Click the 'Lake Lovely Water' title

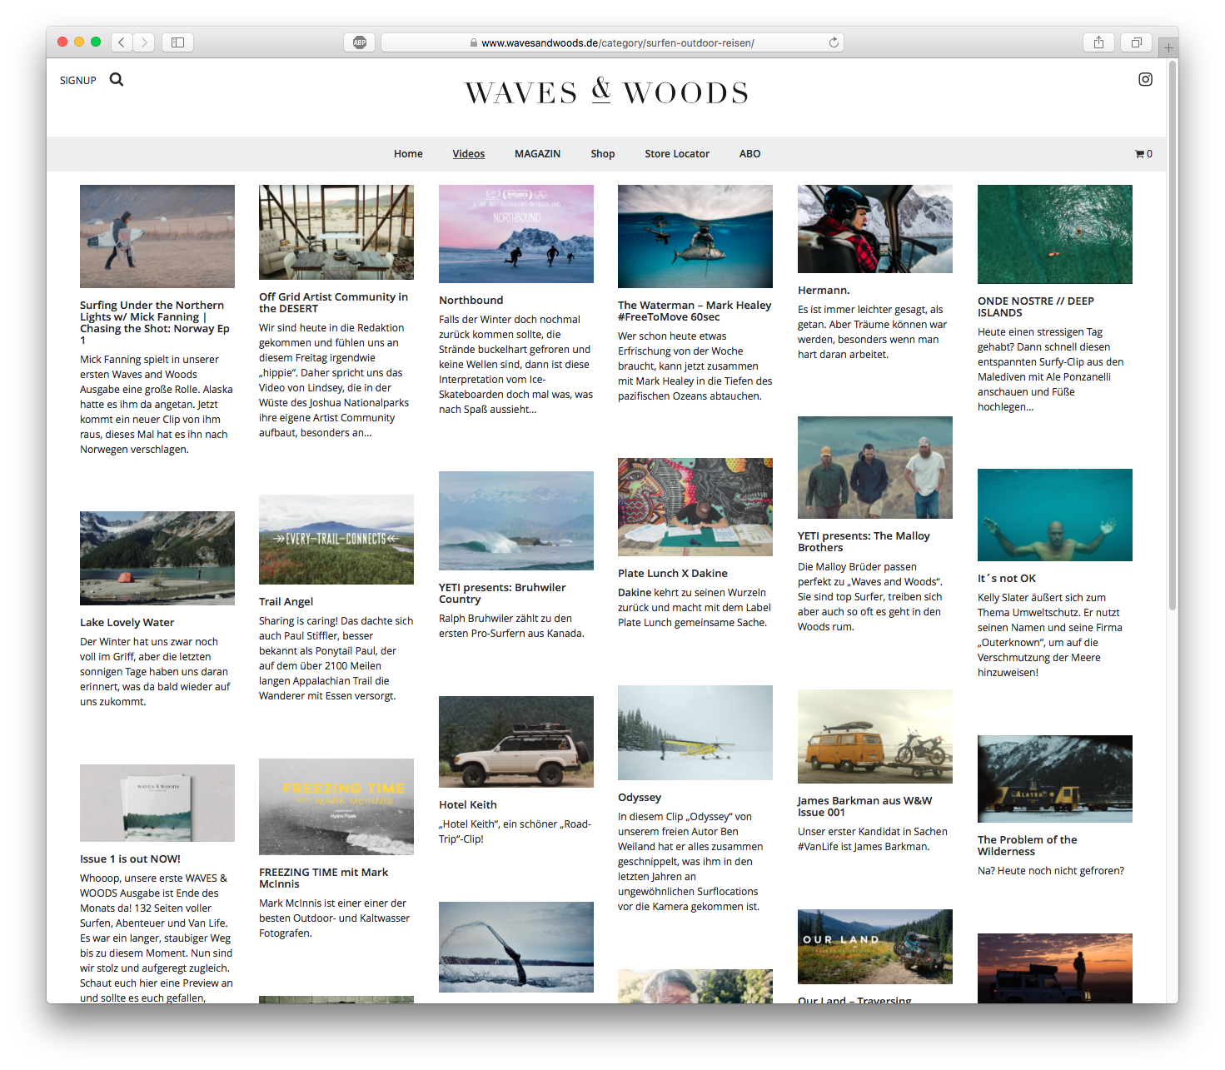[x=127, y=622]
